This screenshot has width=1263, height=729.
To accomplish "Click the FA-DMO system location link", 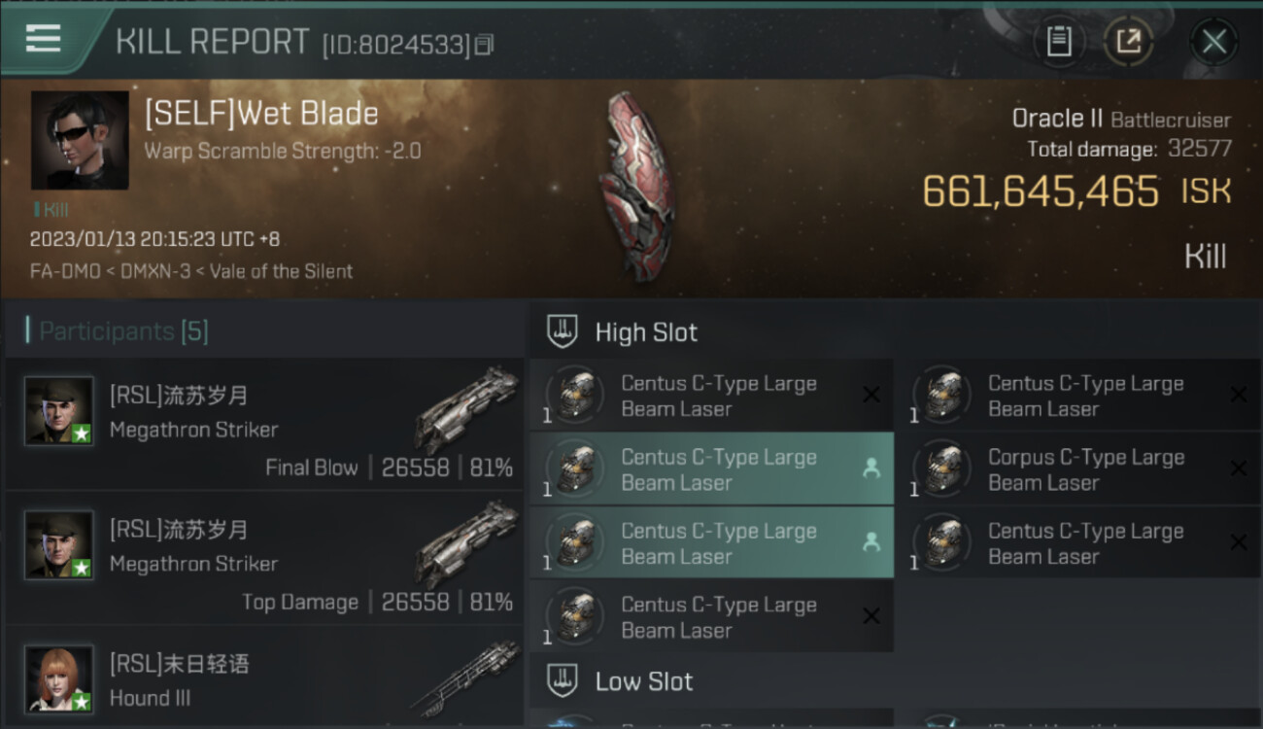I will (65, 271).
